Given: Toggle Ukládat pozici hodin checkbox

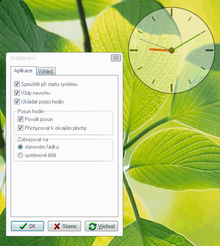Looking at the screenshot, I should [17, 102].
